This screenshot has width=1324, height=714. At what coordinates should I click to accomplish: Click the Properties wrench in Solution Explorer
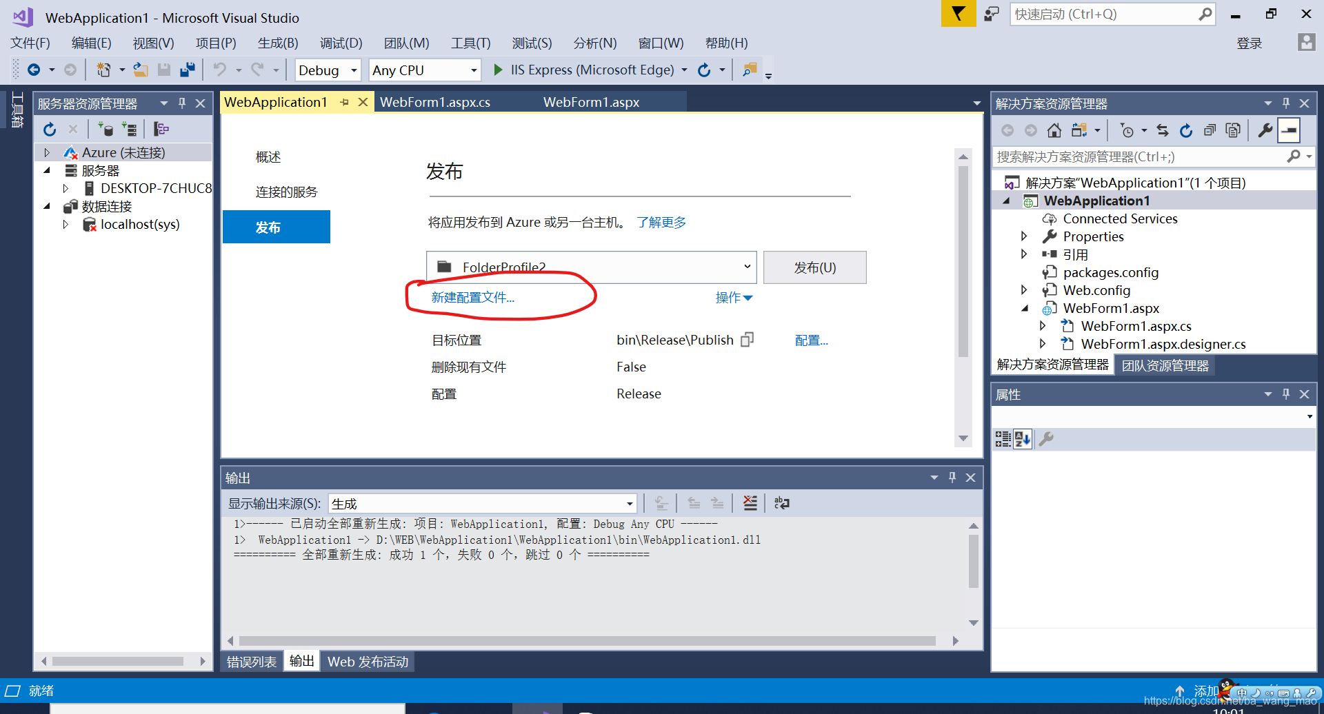[x=1265, y=130]
